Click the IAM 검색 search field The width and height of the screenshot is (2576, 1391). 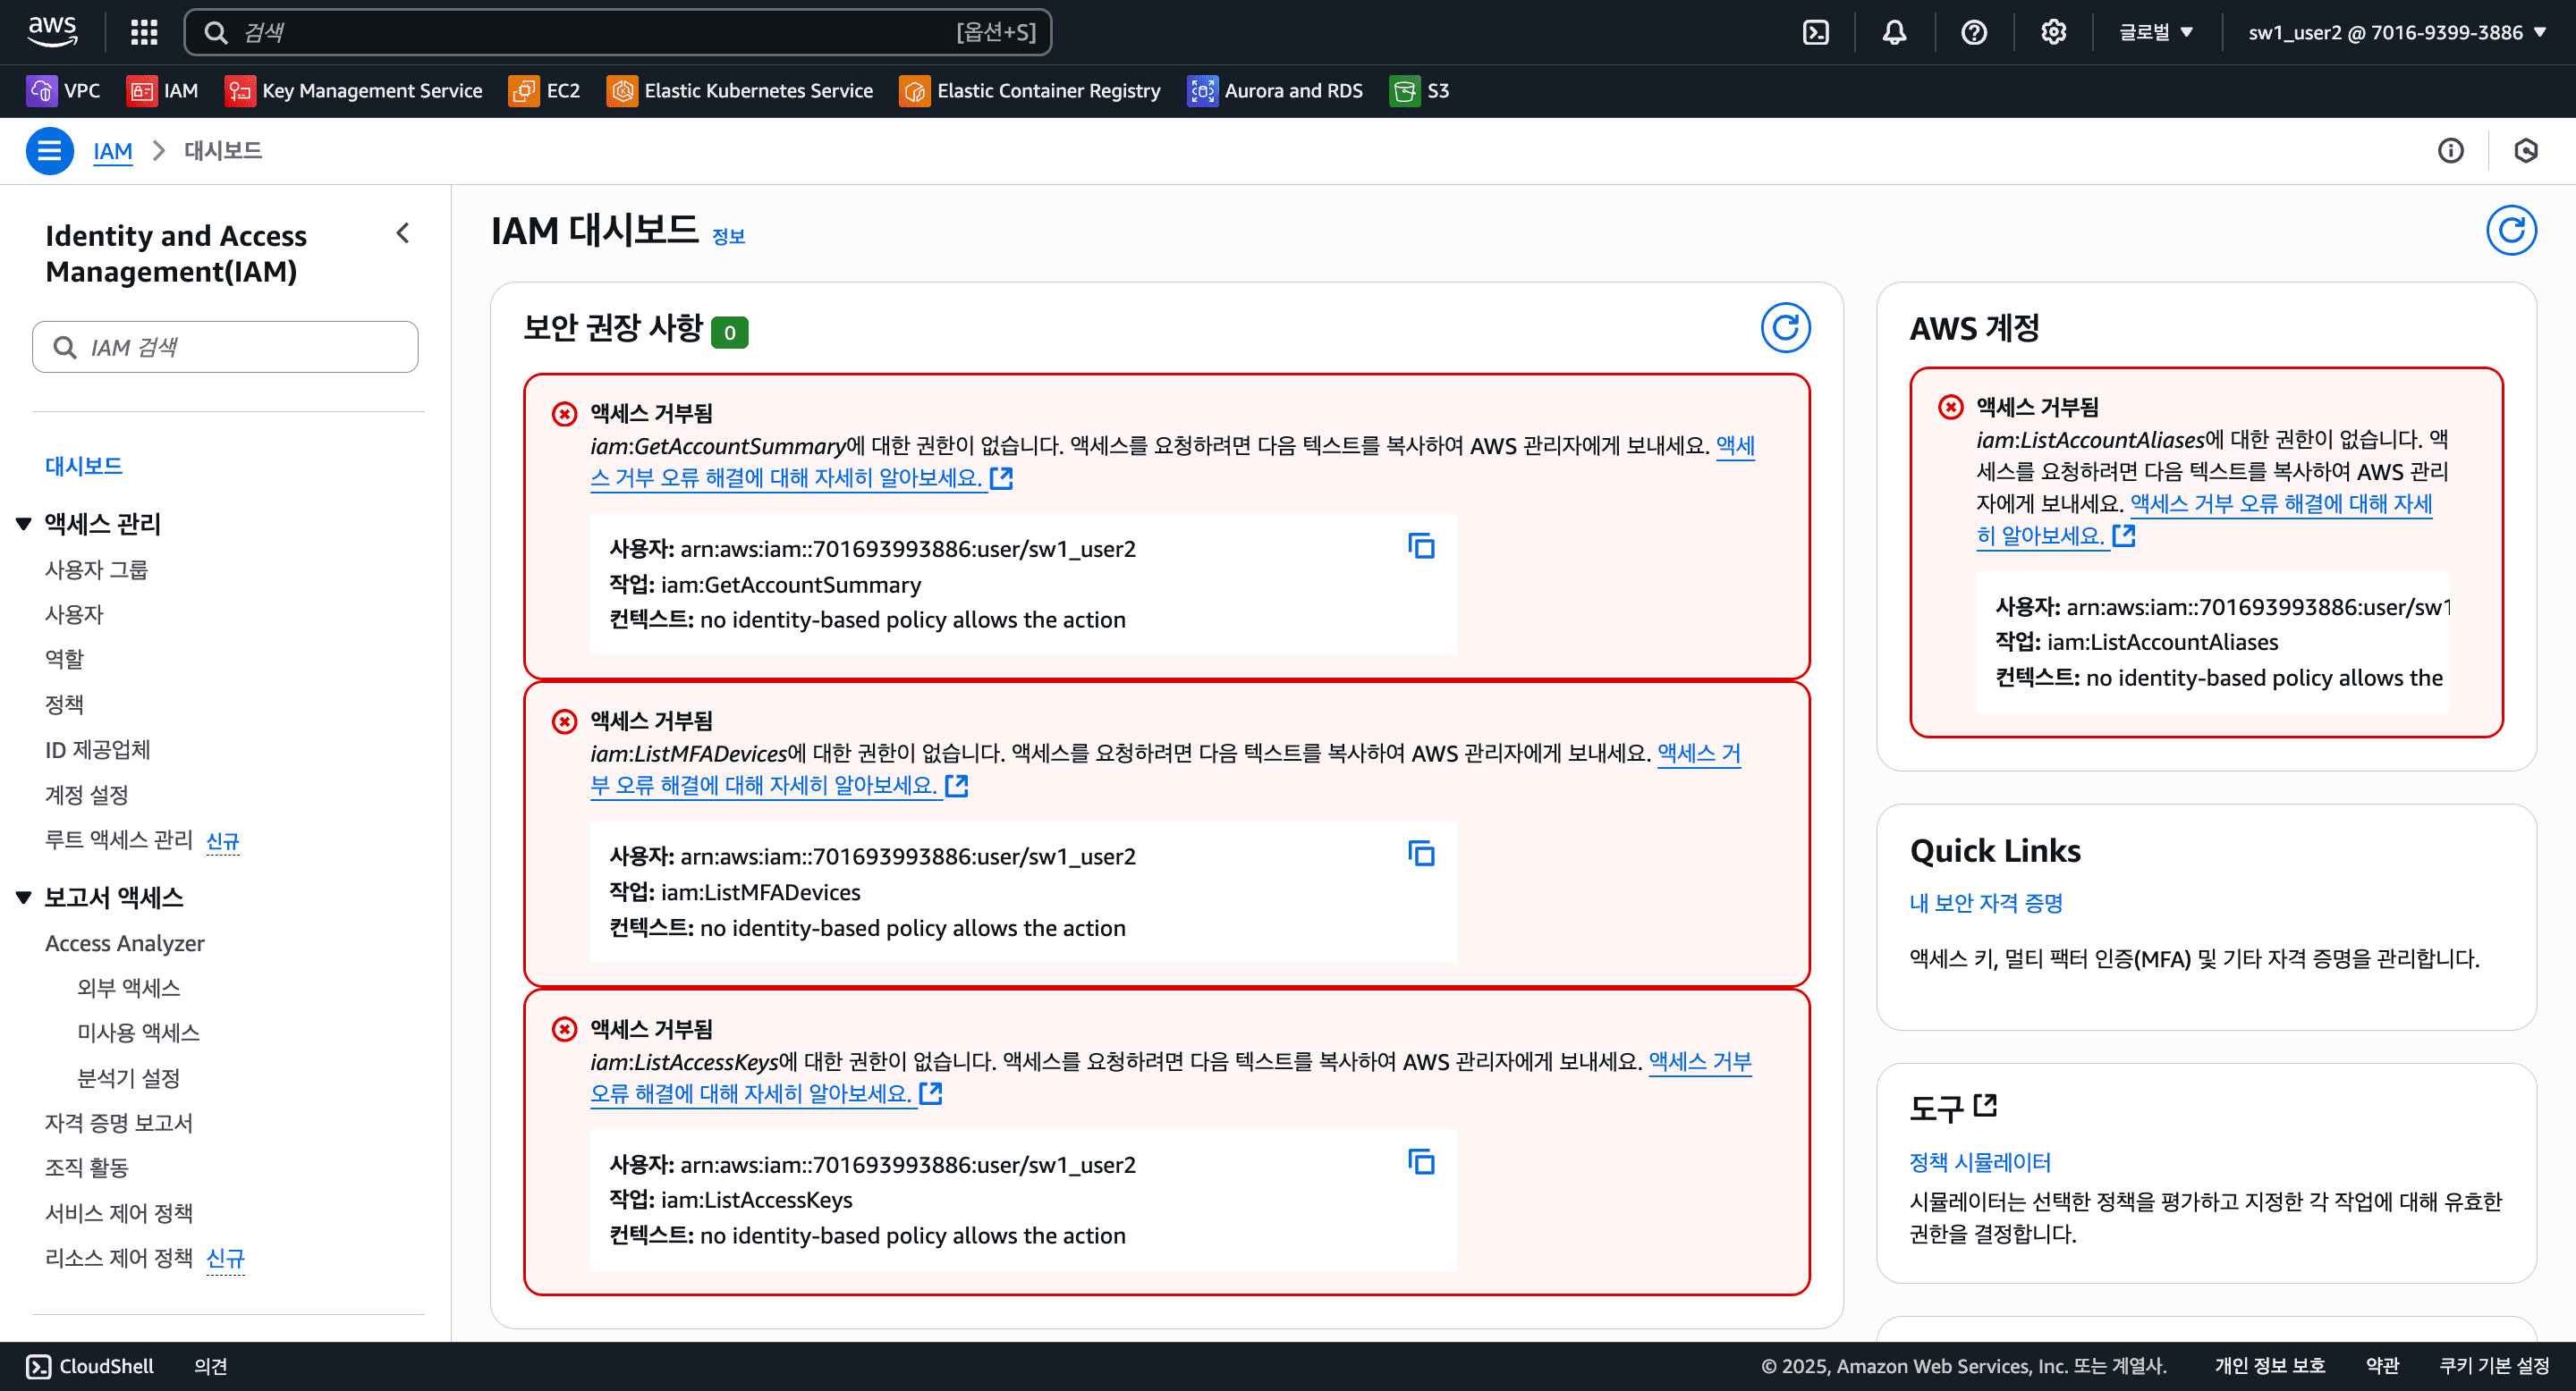(x=225, y=347)
